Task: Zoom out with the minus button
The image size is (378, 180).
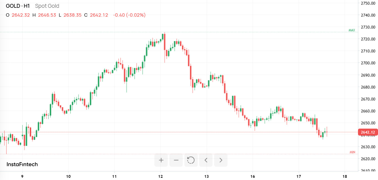Action: [x=176, y=160]
